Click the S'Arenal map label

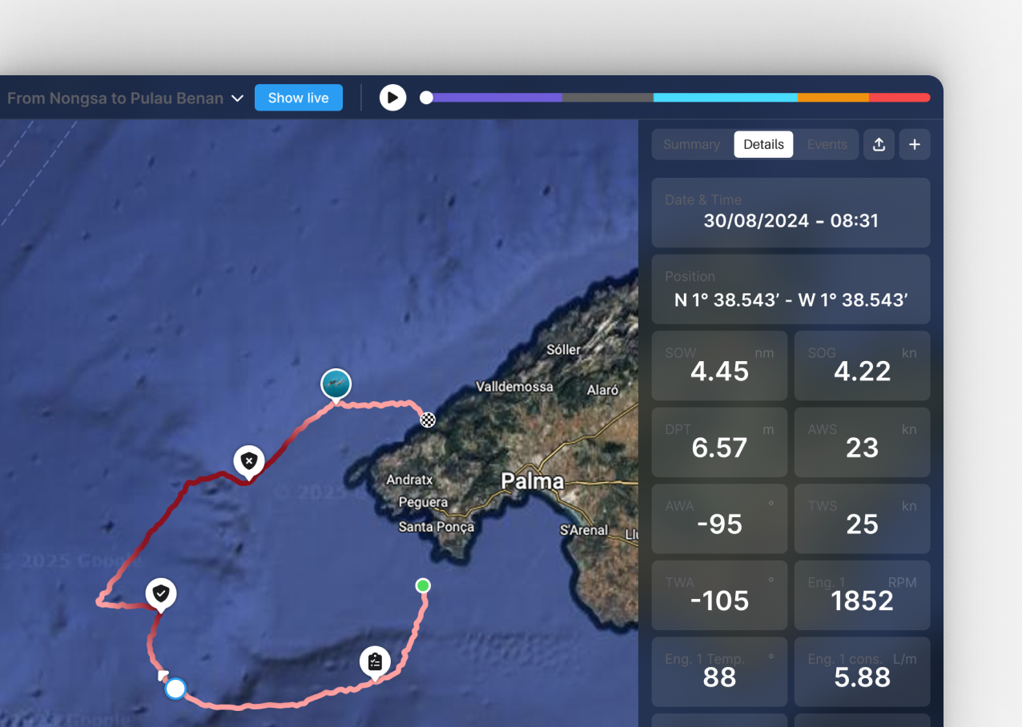pyautogui.click(x=584, y=530)
